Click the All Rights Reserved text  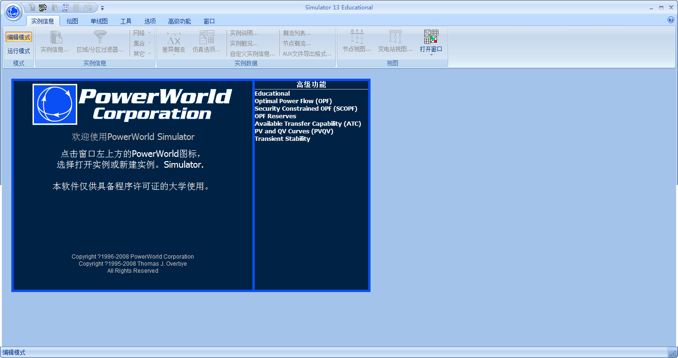click(x=133, y=271)
